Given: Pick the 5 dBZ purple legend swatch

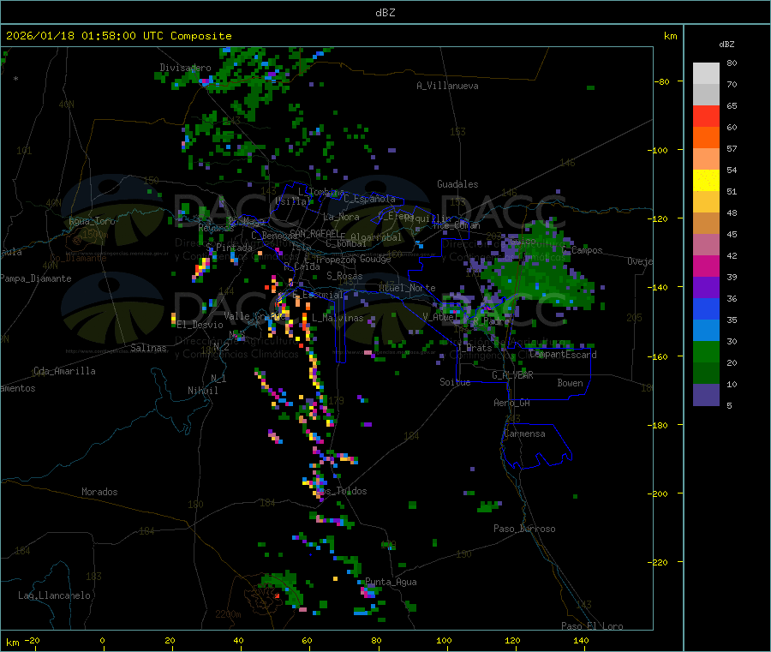Looking at the screenshot, I should 706,394.
